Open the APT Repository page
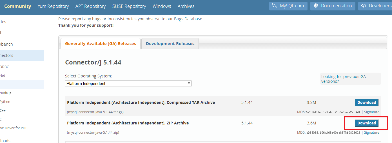This screenshot has height=143, width=392. [x=91, y=6]
